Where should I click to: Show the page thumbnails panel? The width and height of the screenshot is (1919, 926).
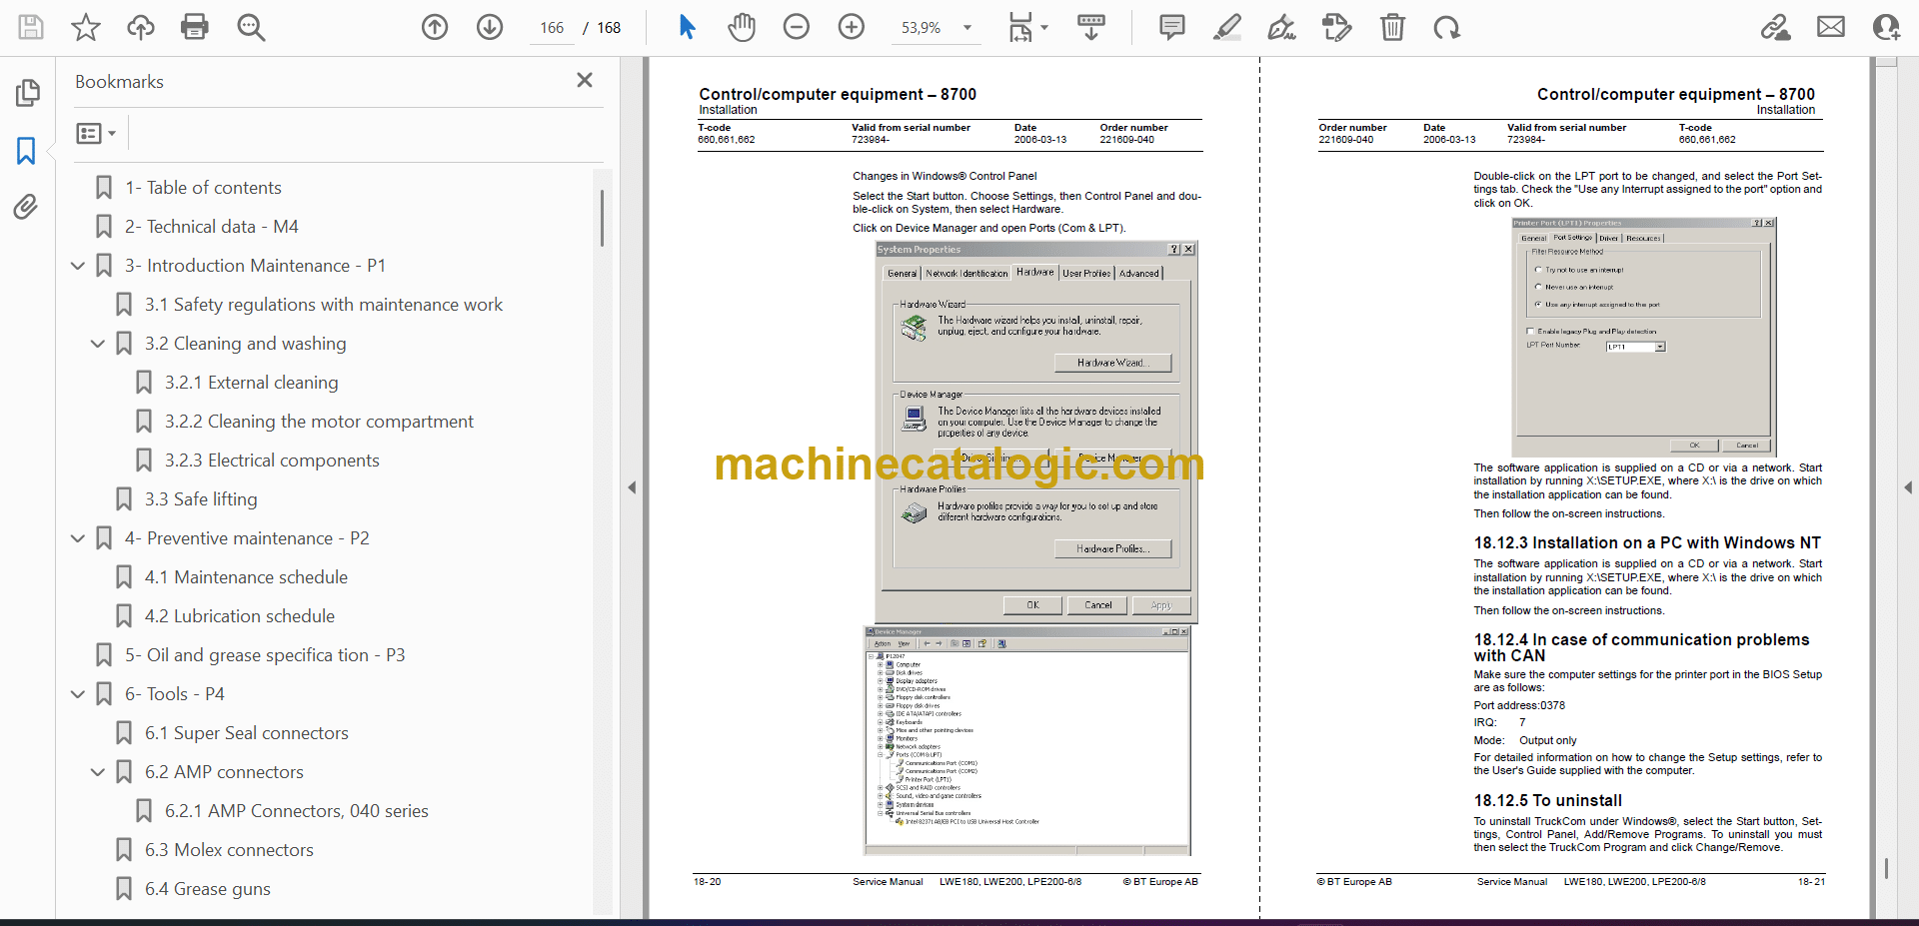(x=27, y=93)
